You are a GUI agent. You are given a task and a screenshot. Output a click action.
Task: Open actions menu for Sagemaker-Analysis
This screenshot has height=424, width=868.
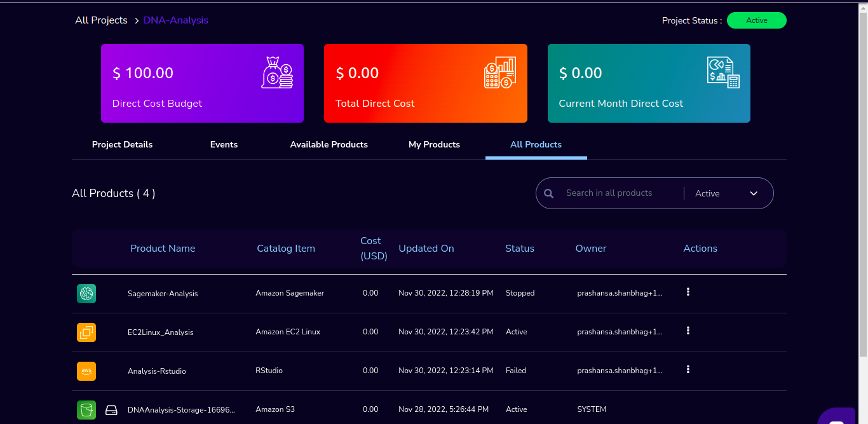click(x=688, y=292)
